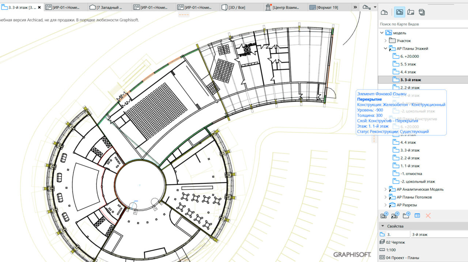The width and height of the screenshot is (468, 262).
Task: Expand 'АР Аналитическая Модель' group
Action: (x=385, y=189)
